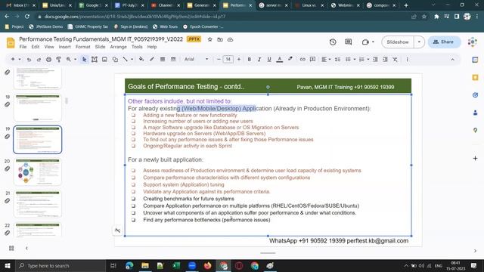Click the Add comment toolbar icon
This screenshot has height=272, width=484.
[312, 59]
